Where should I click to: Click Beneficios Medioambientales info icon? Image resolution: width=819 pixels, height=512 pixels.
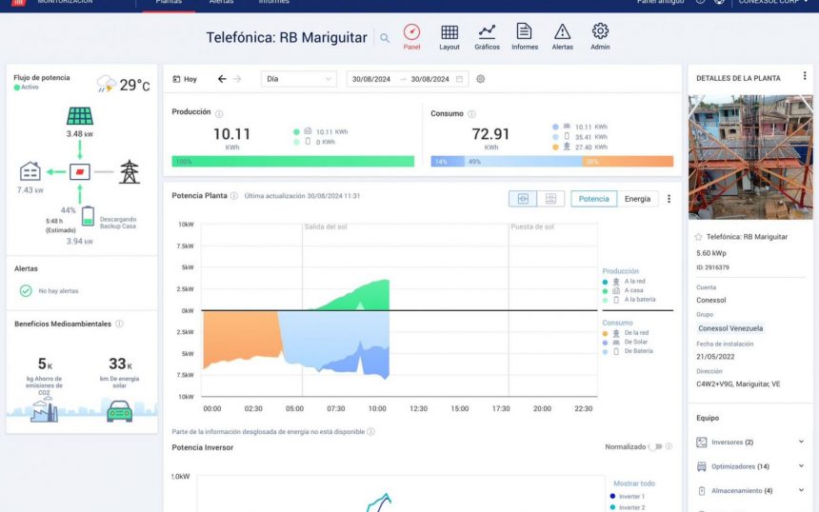click(x=119, y=324)
